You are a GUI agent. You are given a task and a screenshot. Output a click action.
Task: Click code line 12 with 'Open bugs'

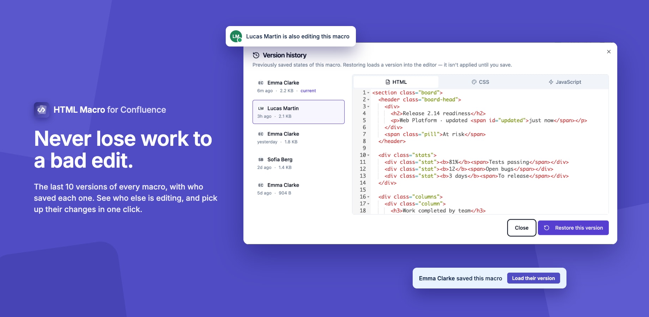469,169
